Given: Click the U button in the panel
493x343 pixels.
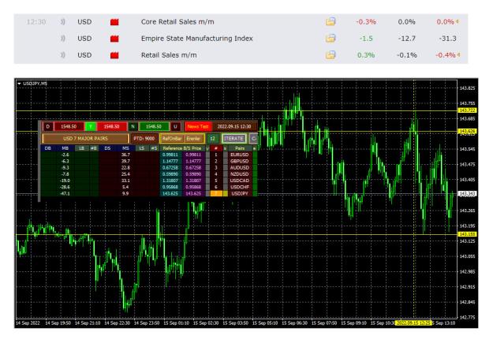Looking at the screenshot, I should 175,126.
